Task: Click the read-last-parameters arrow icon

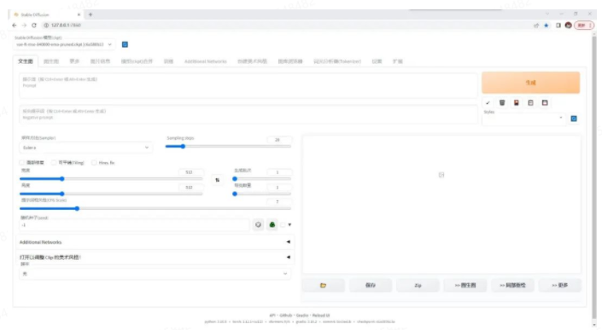Action: [x=488, y=102]
